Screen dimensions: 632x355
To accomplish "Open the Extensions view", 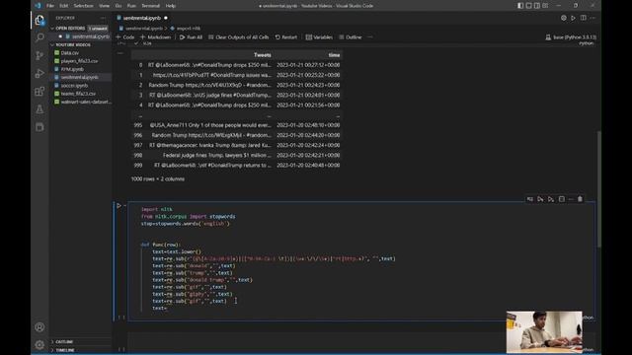I will point(39,92).
